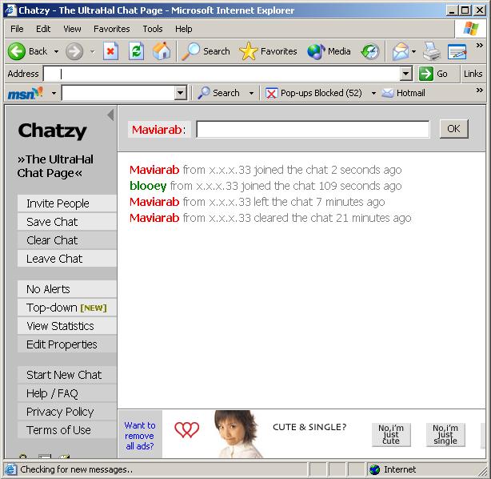Open the MSN Search options arrow
Image resolution: width=491 pixels, height=479 pixels.
[x=251, y=93]
